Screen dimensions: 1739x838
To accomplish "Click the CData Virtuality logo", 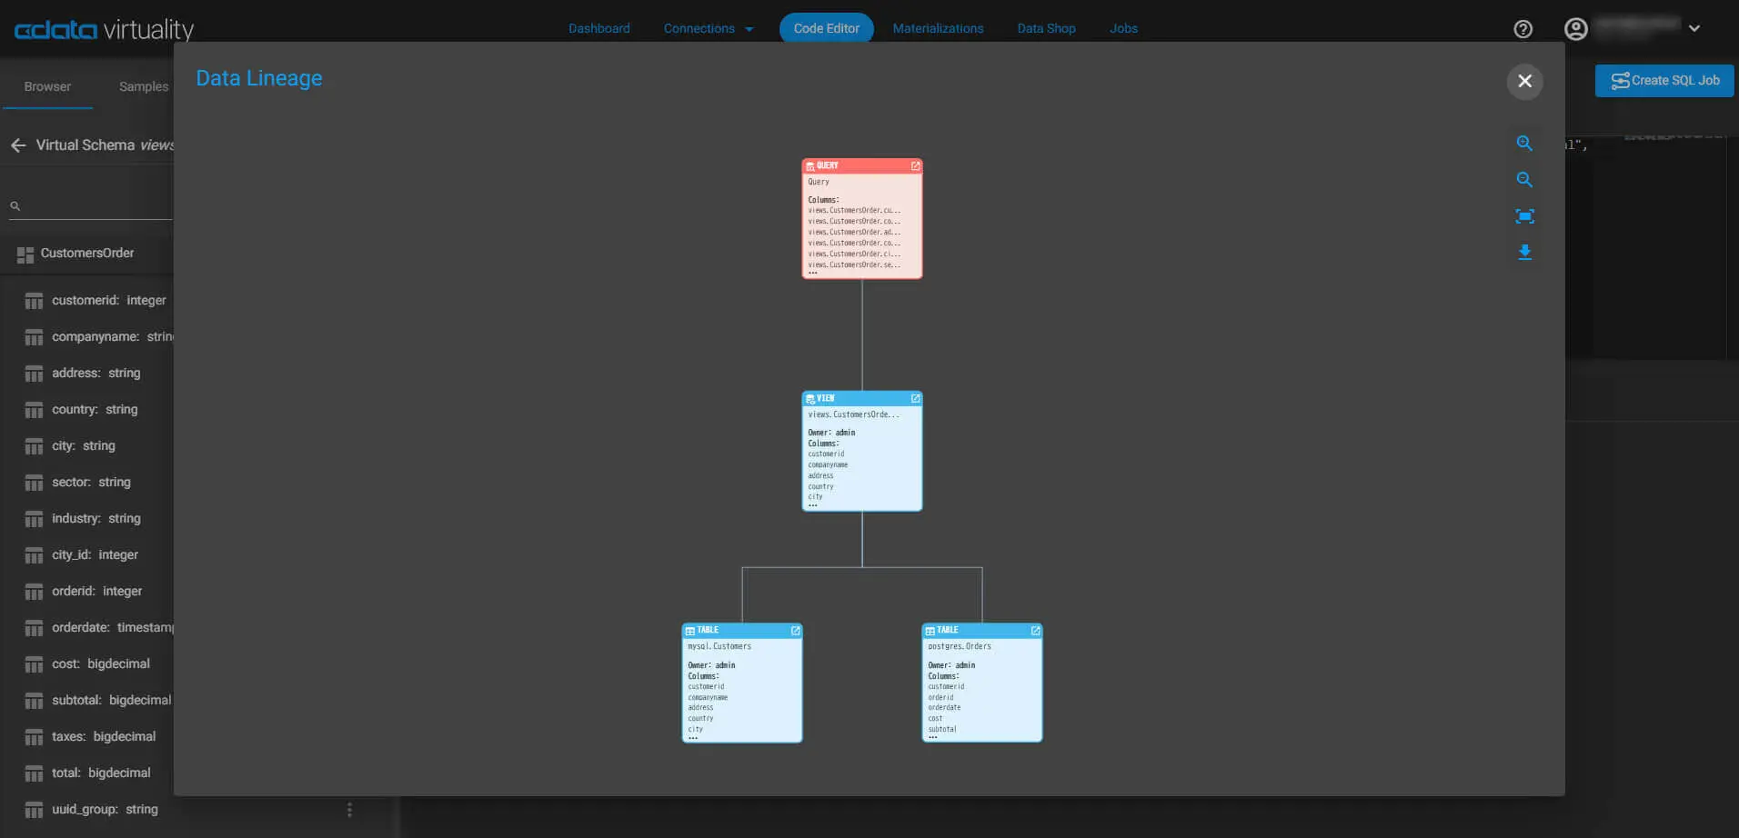I will [104, 29].
